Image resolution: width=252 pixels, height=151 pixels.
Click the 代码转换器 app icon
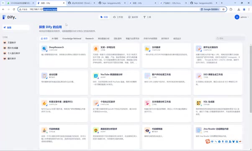pos(44,130)
